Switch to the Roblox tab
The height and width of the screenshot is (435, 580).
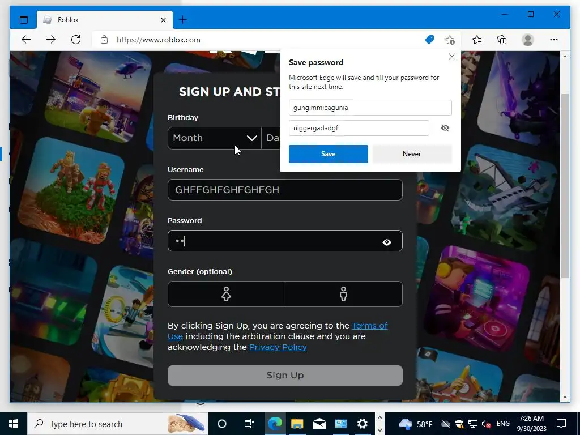pos(105,20)
